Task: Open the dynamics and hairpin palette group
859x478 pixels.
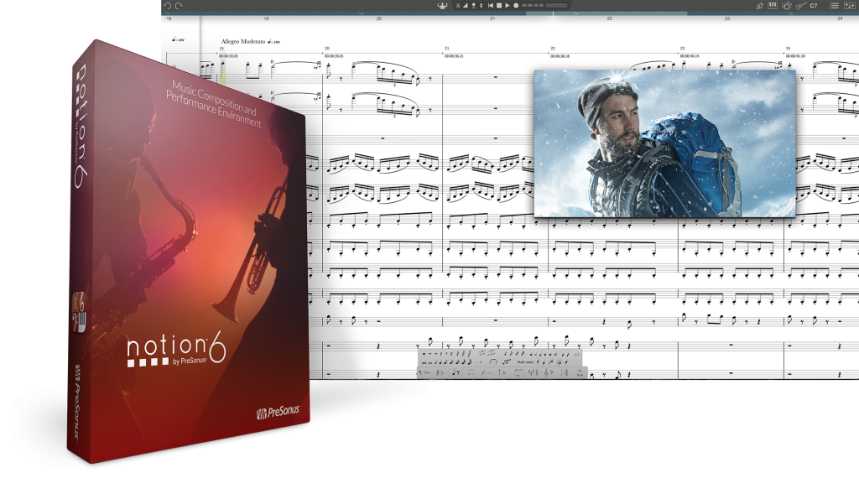Action: click(486, 372)
